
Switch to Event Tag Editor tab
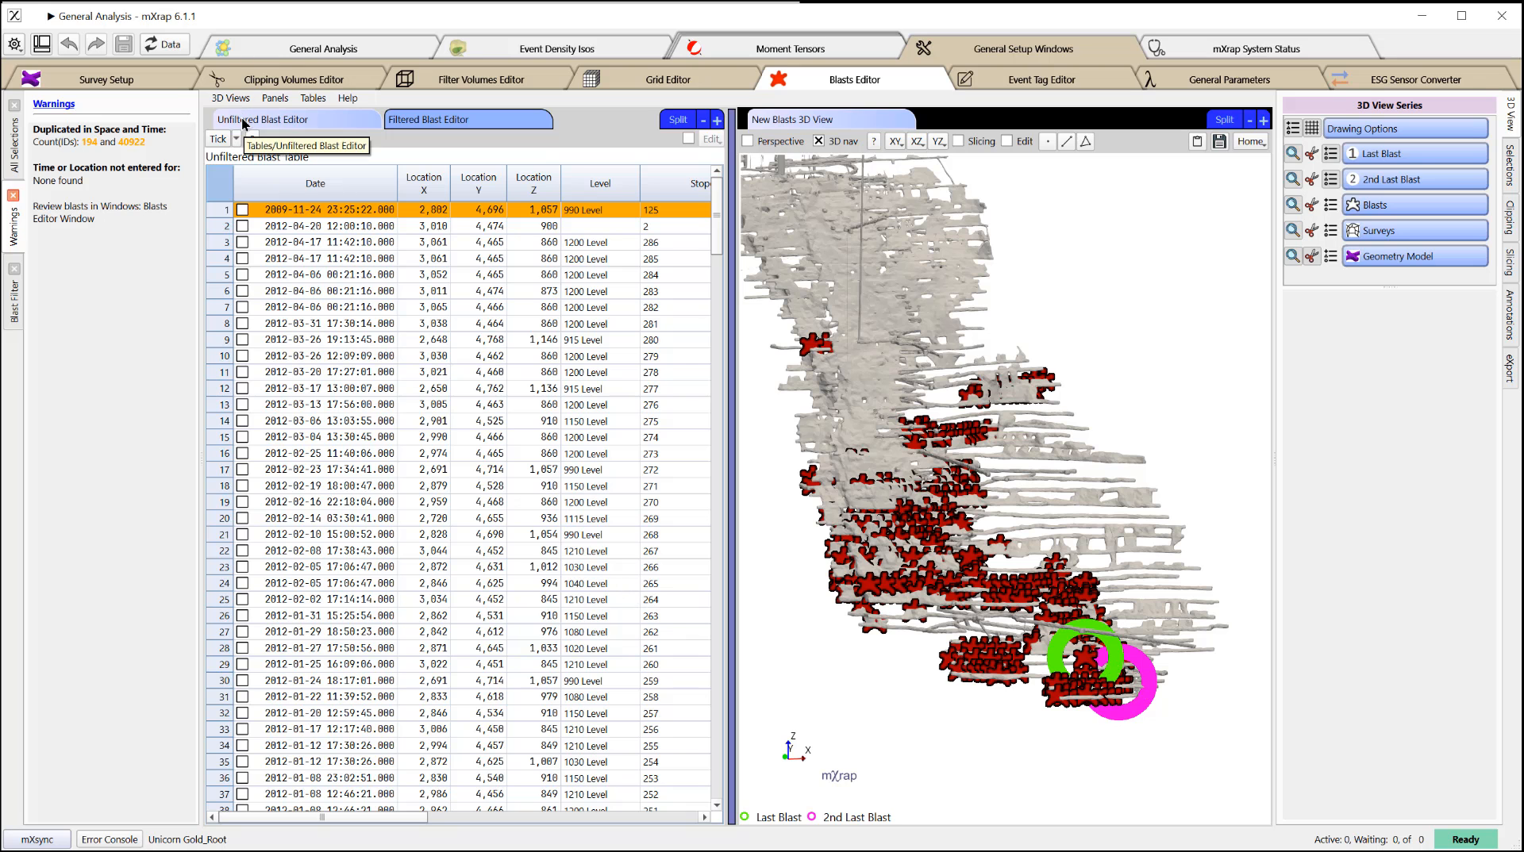tap(1041, 79)
